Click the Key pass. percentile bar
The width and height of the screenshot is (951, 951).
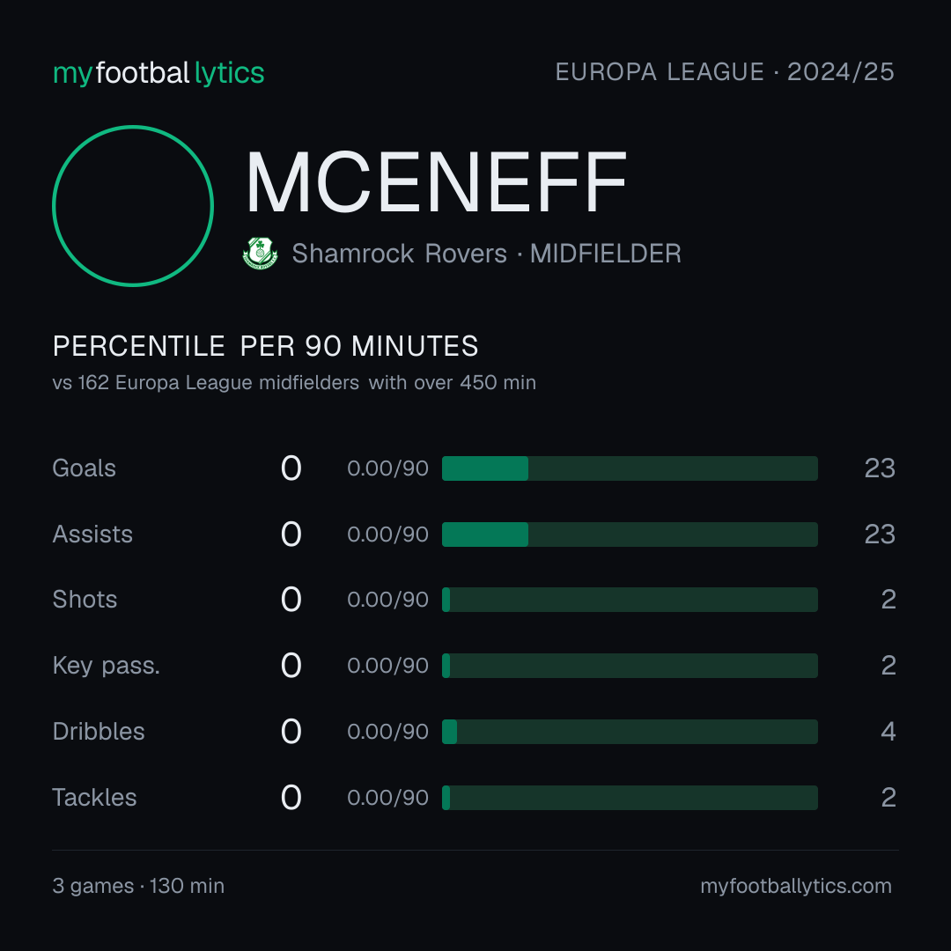click(630, 666)
